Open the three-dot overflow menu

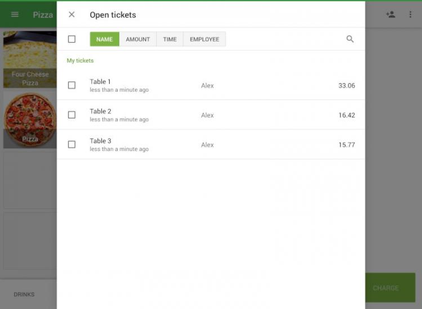click(410, 15)
